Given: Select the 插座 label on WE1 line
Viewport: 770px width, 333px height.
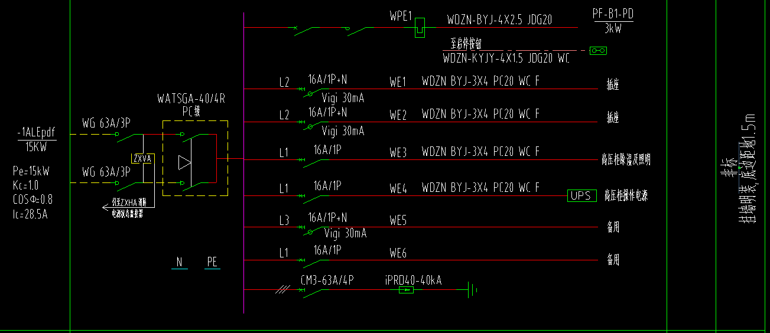Looking at the screenshot, I should click(613, 85).
